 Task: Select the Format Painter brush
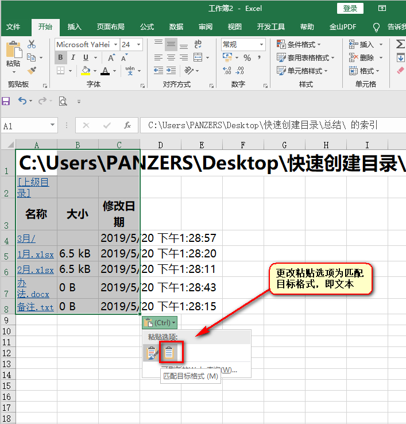coord(32,70)
